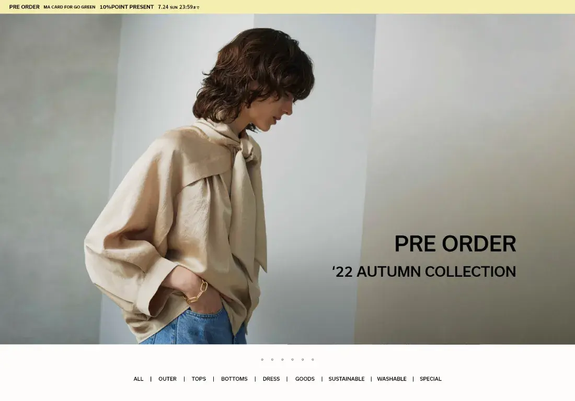The height and width of the screenshot is (401, 575).
Task: Browse the BOTTOMS category
Action: [x=234, y=379]
